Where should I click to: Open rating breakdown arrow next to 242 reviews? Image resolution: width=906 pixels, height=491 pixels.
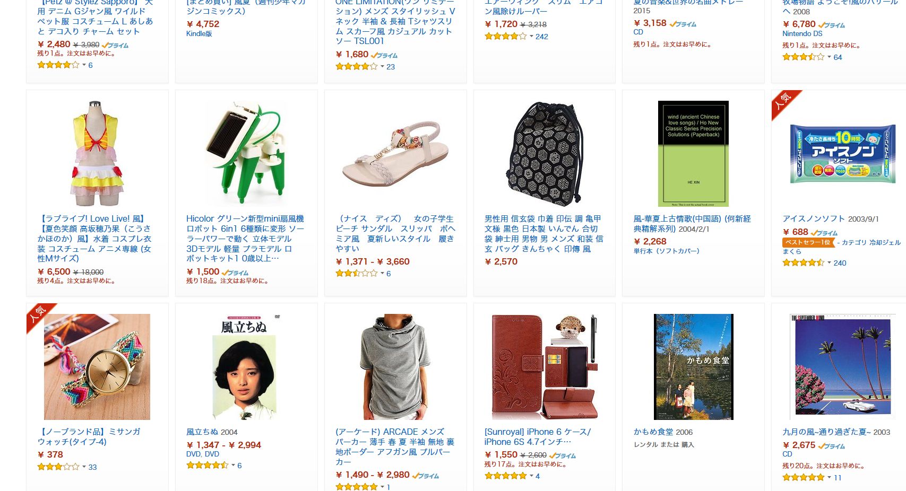pos(531,37)
